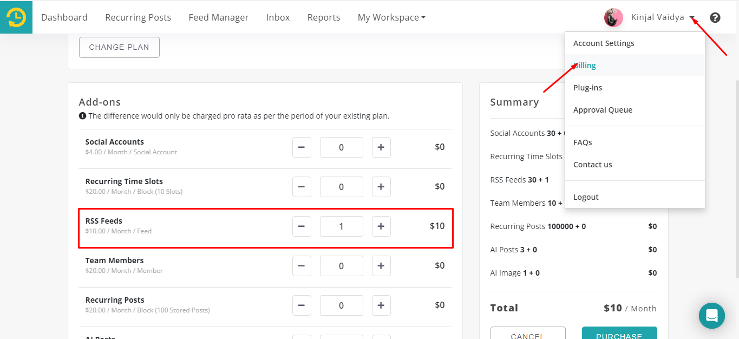The height and width of the screenshot is (339, 739).
Task: Open Approval Queue from the user menu
Action: (635, 110)
